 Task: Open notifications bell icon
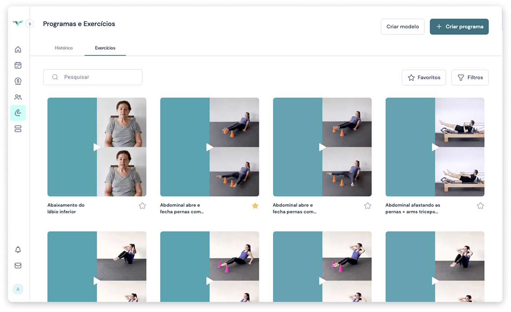click(18, 250)
